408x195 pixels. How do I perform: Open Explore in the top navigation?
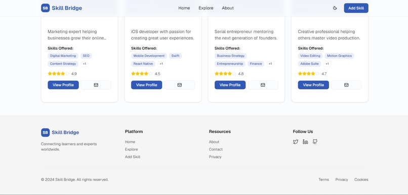tap(206, 8)
